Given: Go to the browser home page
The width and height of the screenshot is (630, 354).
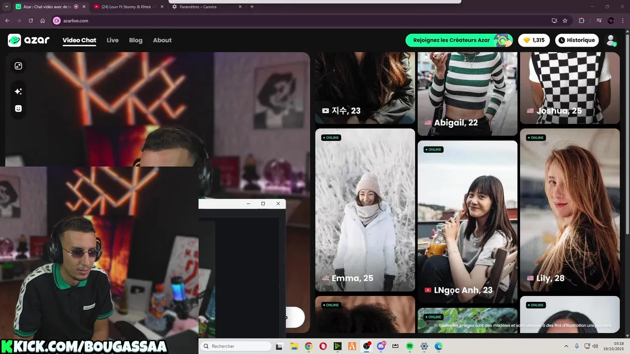Looking at the screenshot, I should point(43,21).
